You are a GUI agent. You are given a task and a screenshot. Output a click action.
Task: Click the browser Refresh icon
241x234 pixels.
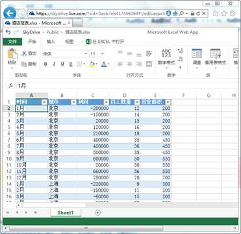(198, 14)
